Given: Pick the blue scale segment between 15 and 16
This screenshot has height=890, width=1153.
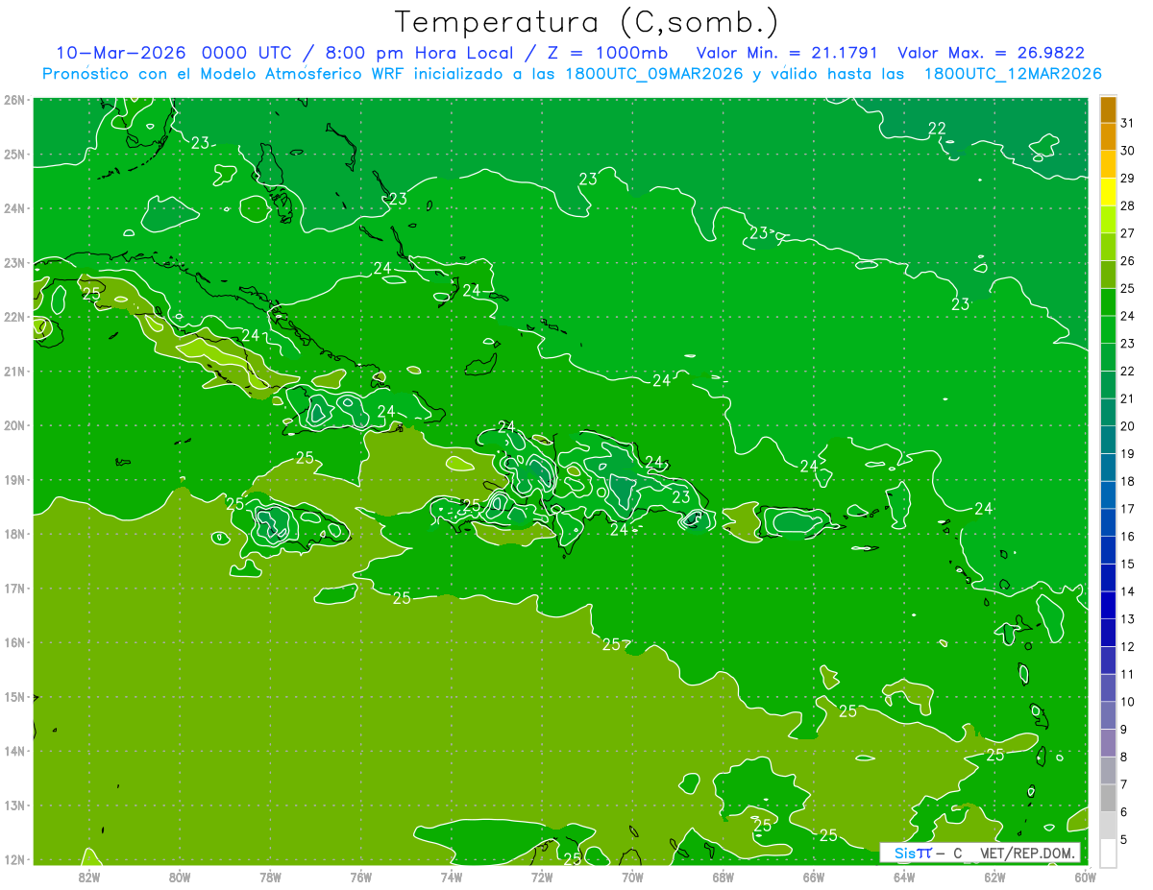Looking at the screenshot, I should 1108,551.
